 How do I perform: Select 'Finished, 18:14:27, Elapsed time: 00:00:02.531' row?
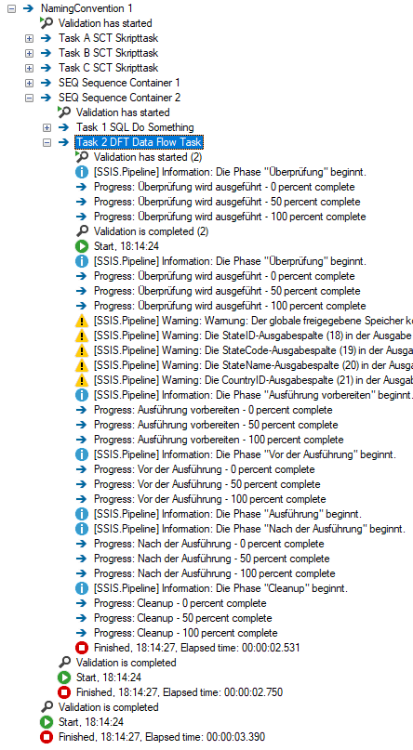(197, 648)
